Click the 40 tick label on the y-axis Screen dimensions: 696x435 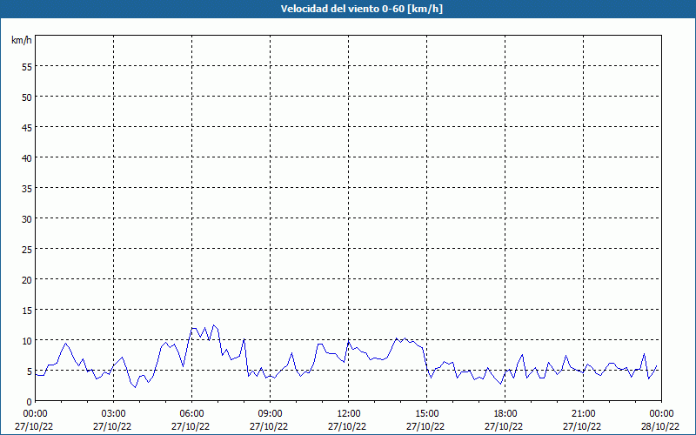27,157
